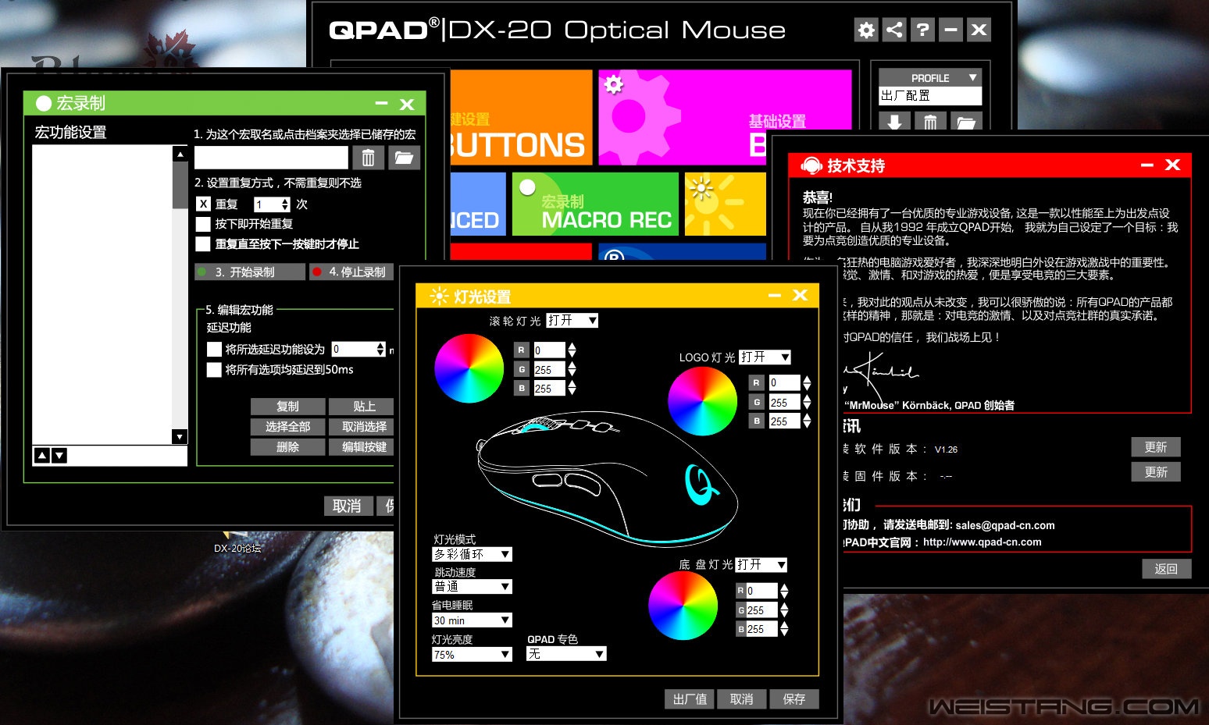Click sun icon on yellow lighting tile
The image size is (1209, 725).
pyautogui.click(x=701, y=189)
